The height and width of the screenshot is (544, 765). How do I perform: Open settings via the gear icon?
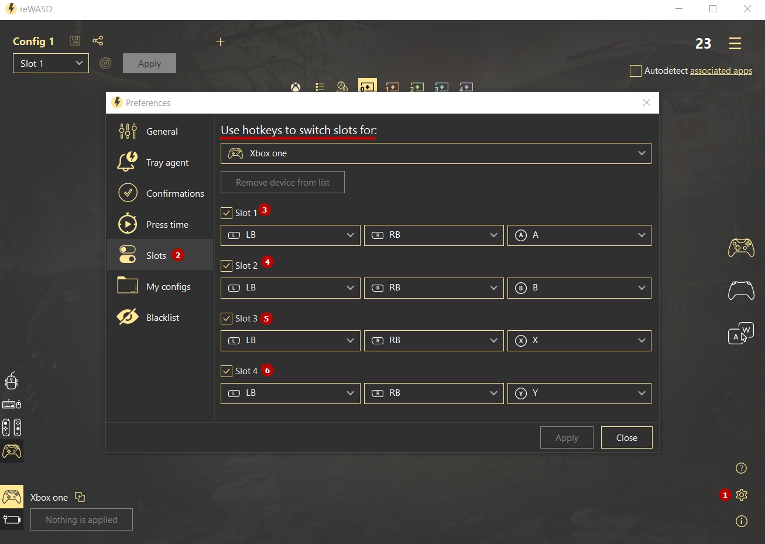click(x=742, y=495)
